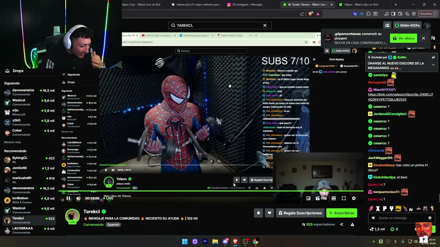Open the X emote in chat quick emotes
This screenshot has height=247, width=440.
tap(378, 208)
